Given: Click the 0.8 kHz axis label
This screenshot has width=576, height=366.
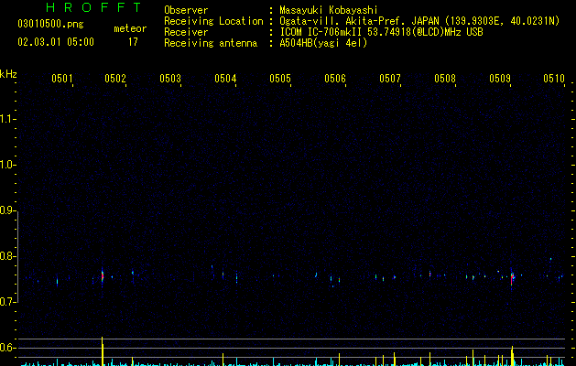Looking at the screenshot, I should pos(8,256).
